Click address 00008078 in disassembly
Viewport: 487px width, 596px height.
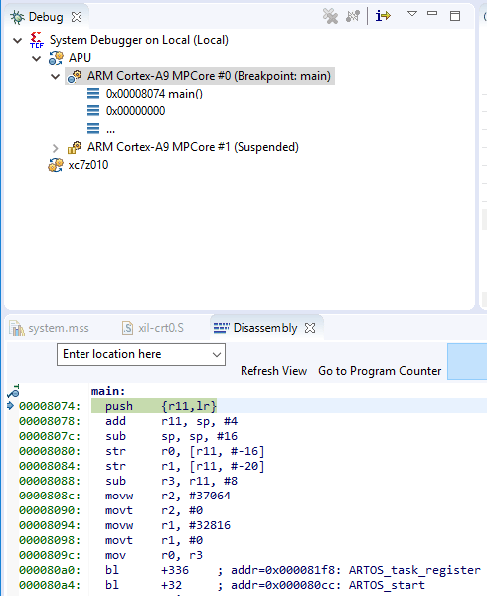[50, 421]
